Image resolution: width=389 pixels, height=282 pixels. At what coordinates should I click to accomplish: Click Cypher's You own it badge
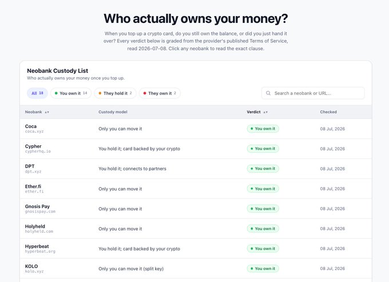point(263,149)
